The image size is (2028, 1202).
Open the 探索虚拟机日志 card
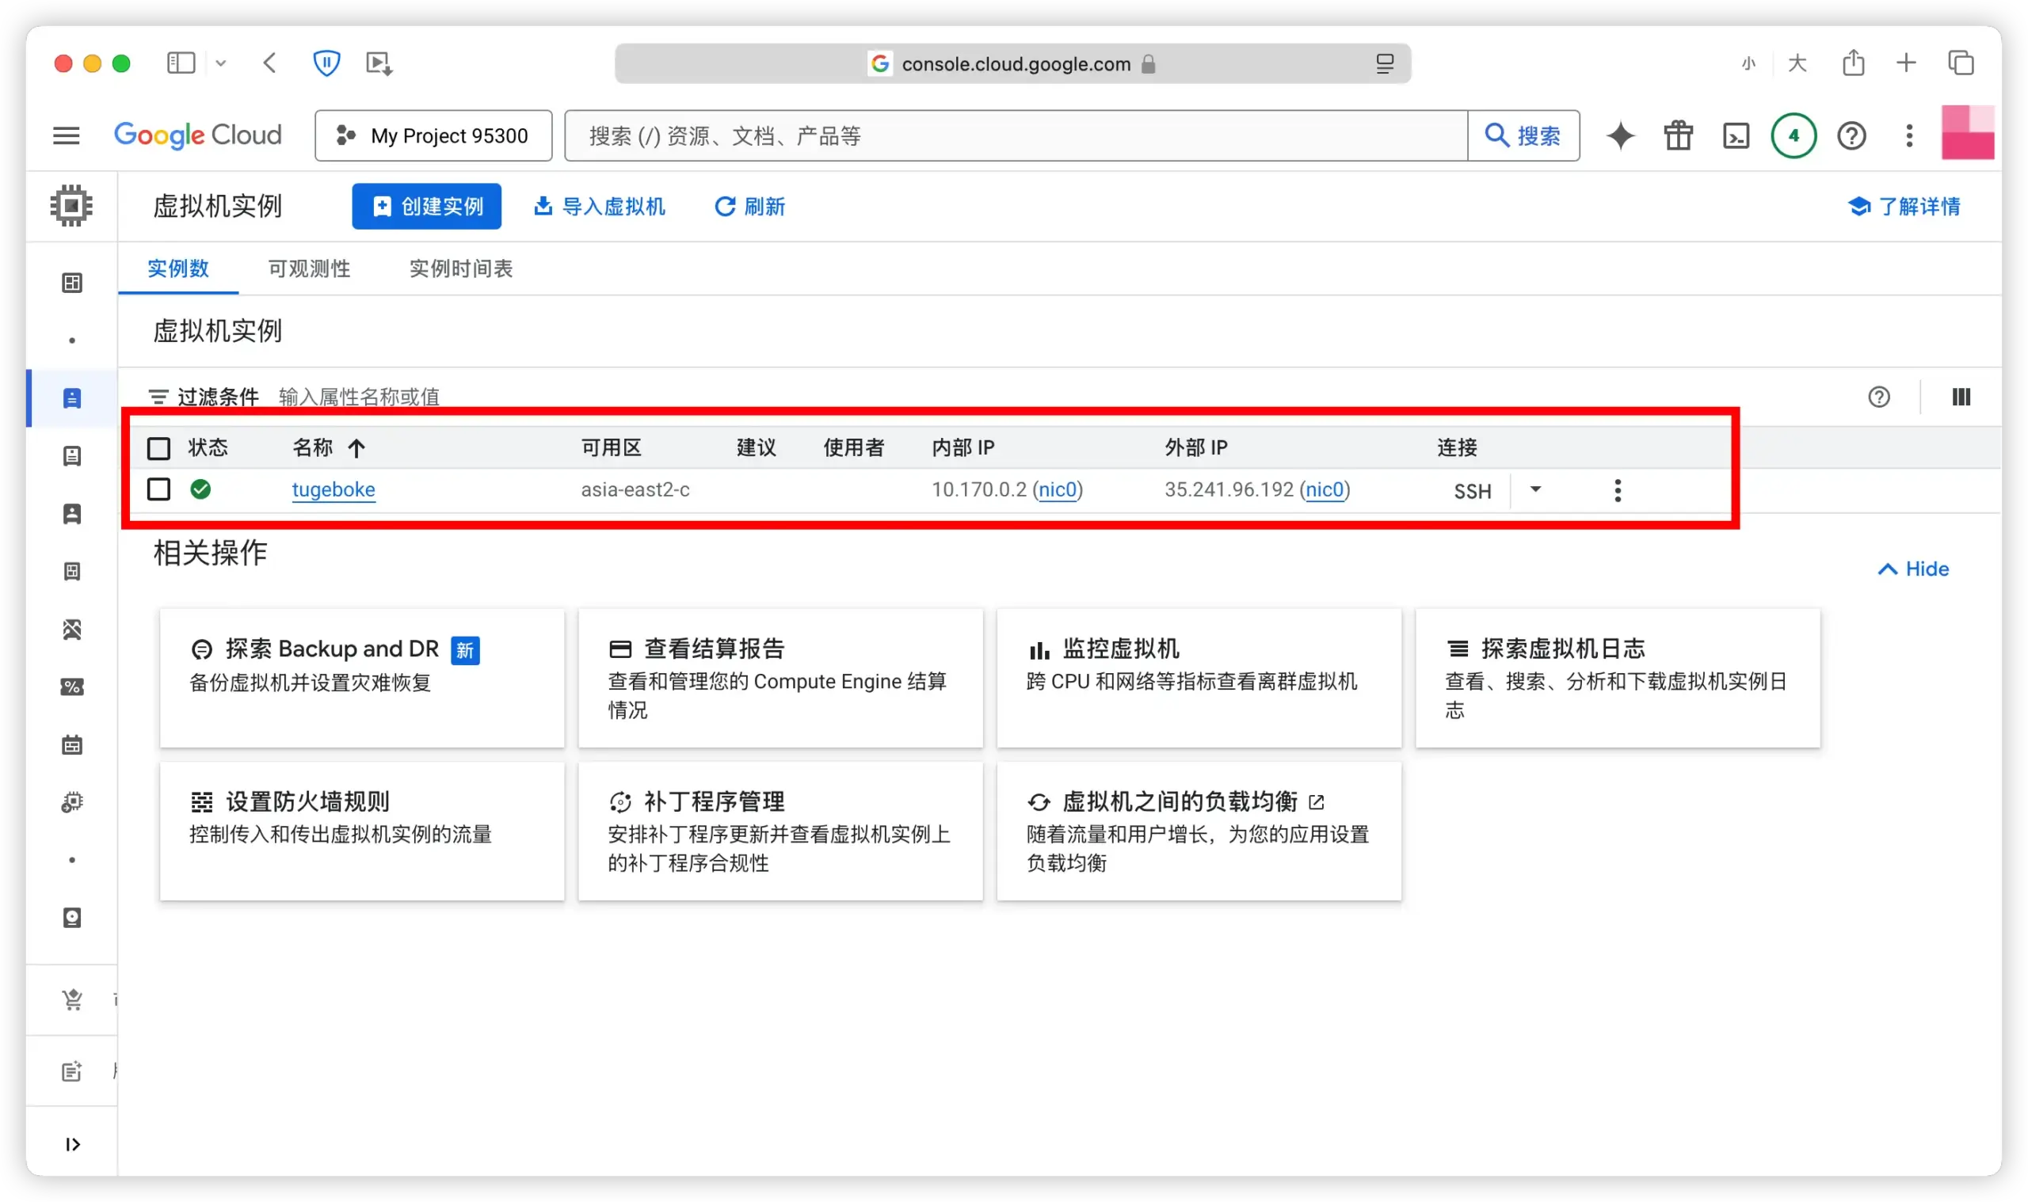1618,678
